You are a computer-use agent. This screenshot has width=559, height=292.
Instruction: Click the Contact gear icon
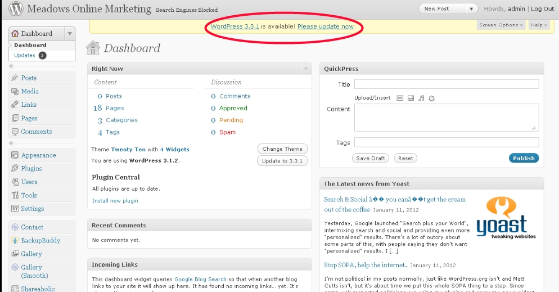point(15,227)
